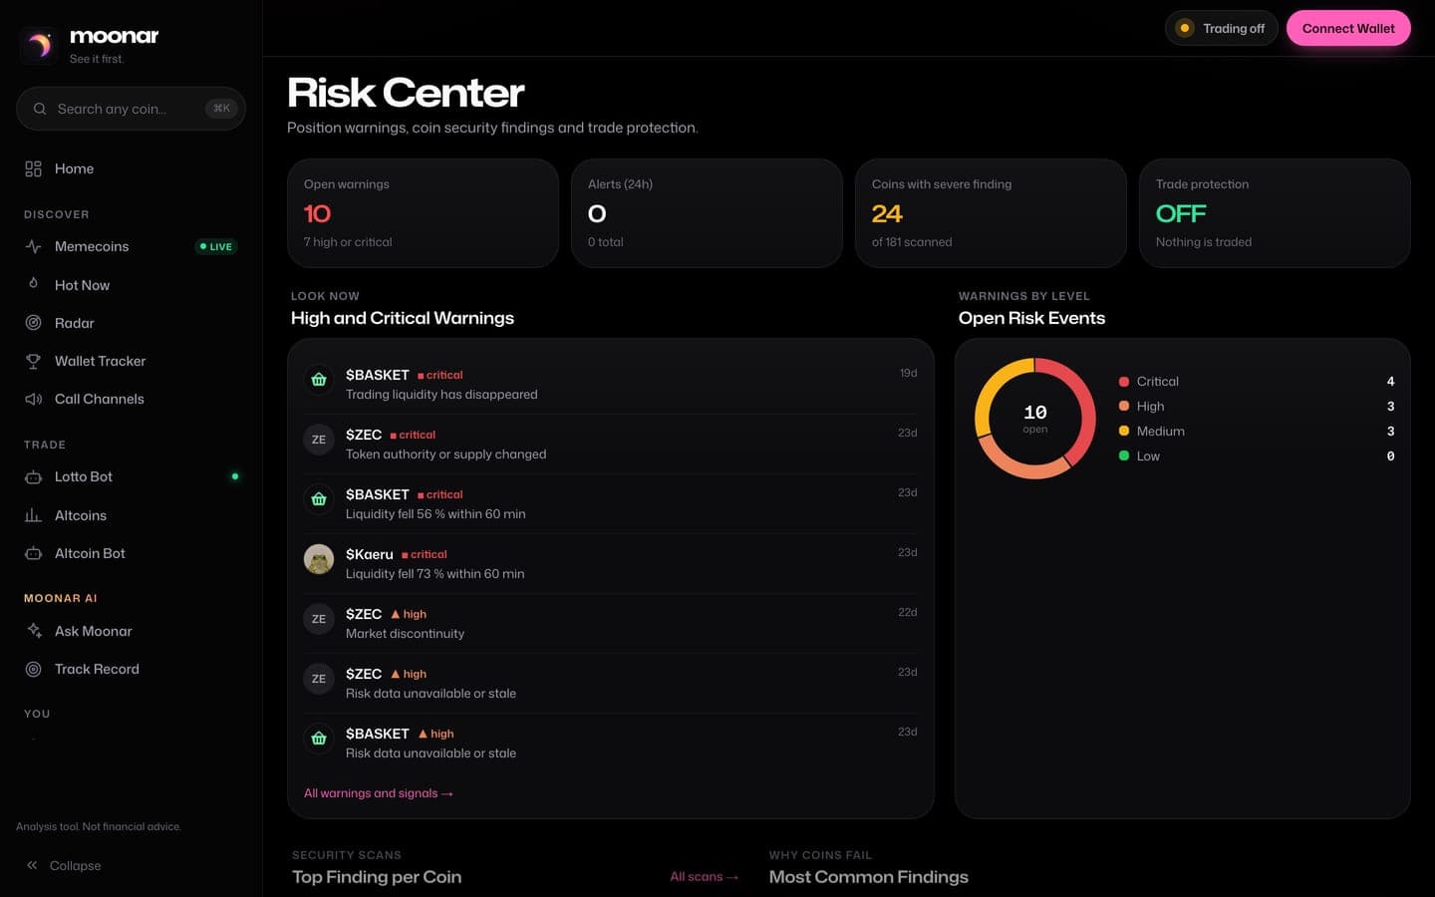Click the moonar crescent logo icon
This screenshot has height=897, width=1435.
point(39,45)
